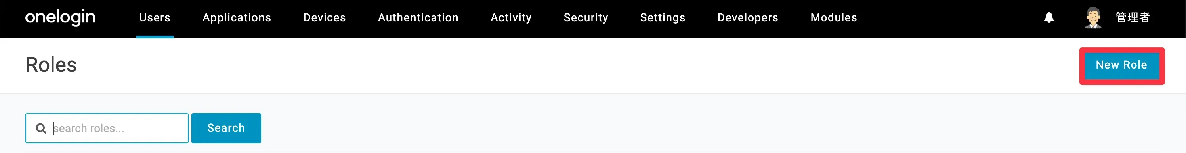Click the magnifier icon in search box

[x=41, y=128]
